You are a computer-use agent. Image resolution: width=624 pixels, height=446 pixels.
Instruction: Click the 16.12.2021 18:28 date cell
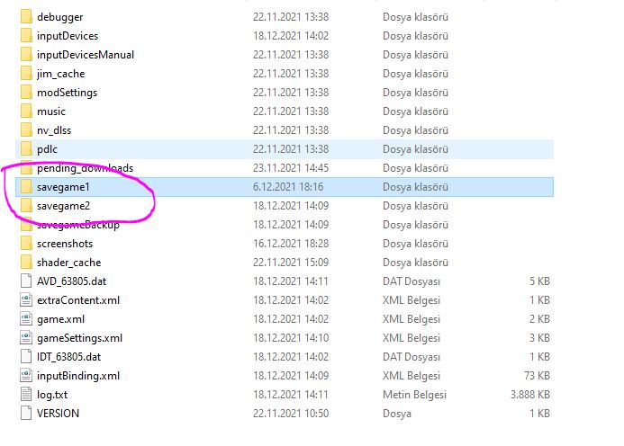tap(291, 244)
